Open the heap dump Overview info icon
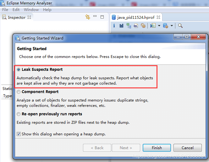 (114, 25)
